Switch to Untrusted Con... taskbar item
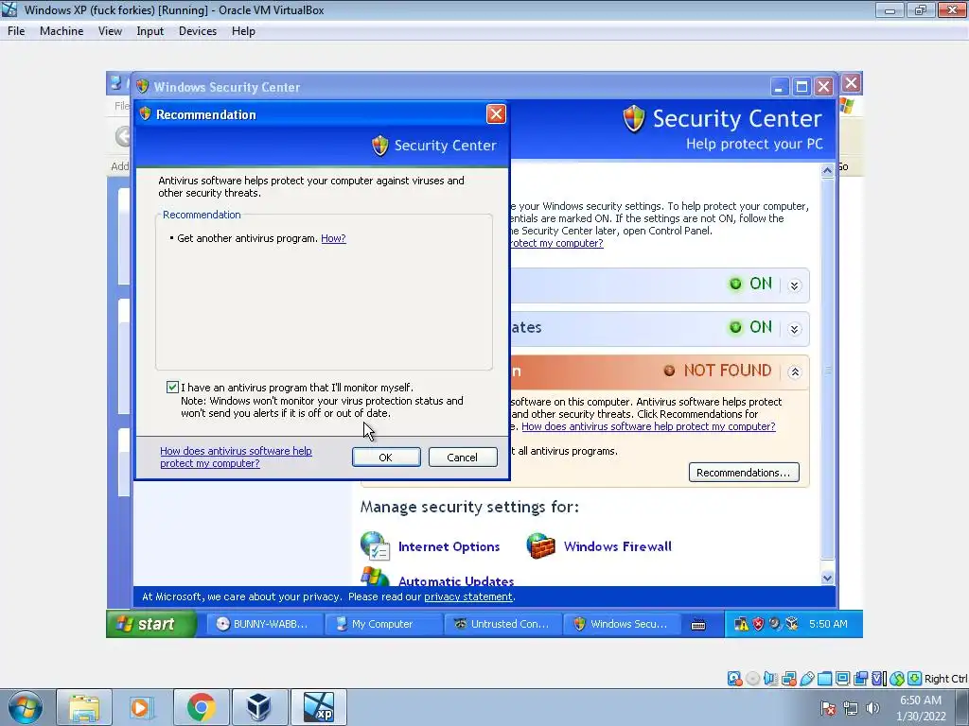Viewport: 969px width, 726px height. point(503,624)
